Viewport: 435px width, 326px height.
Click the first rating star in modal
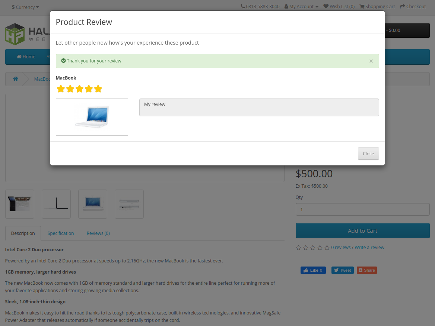pos(61,89)
